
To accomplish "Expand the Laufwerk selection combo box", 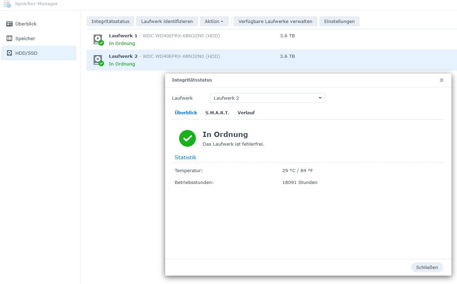I will point(267,98).
